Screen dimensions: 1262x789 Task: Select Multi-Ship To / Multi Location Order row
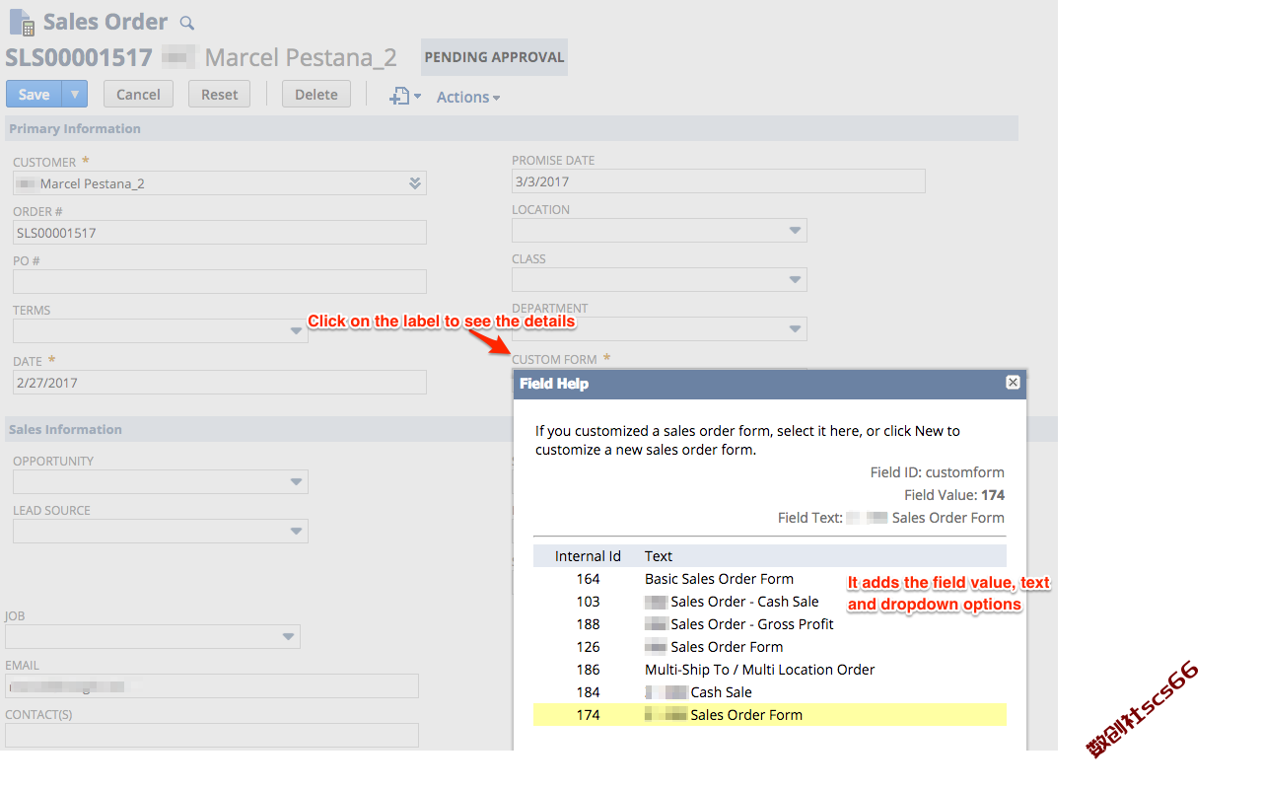coord(770,670)
